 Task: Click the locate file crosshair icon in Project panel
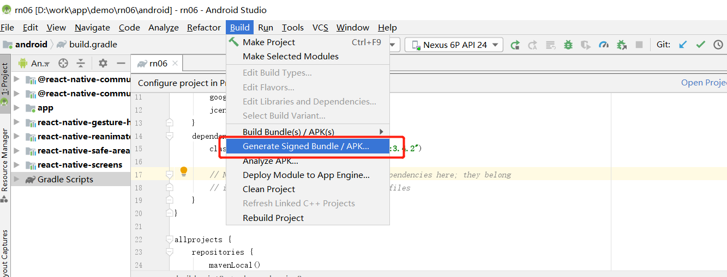coord(63,64)
